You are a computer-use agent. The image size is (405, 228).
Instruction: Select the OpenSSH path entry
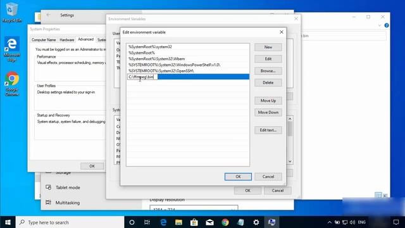(188, 70)
